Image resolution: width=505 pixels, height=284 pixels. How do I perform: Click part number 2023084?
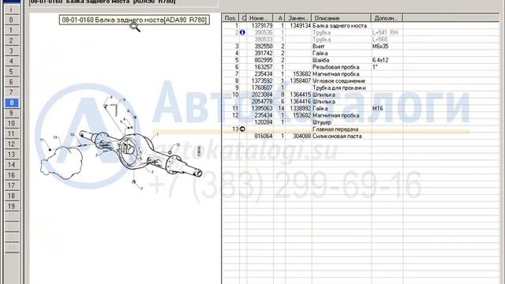click(x=262, y=95)
